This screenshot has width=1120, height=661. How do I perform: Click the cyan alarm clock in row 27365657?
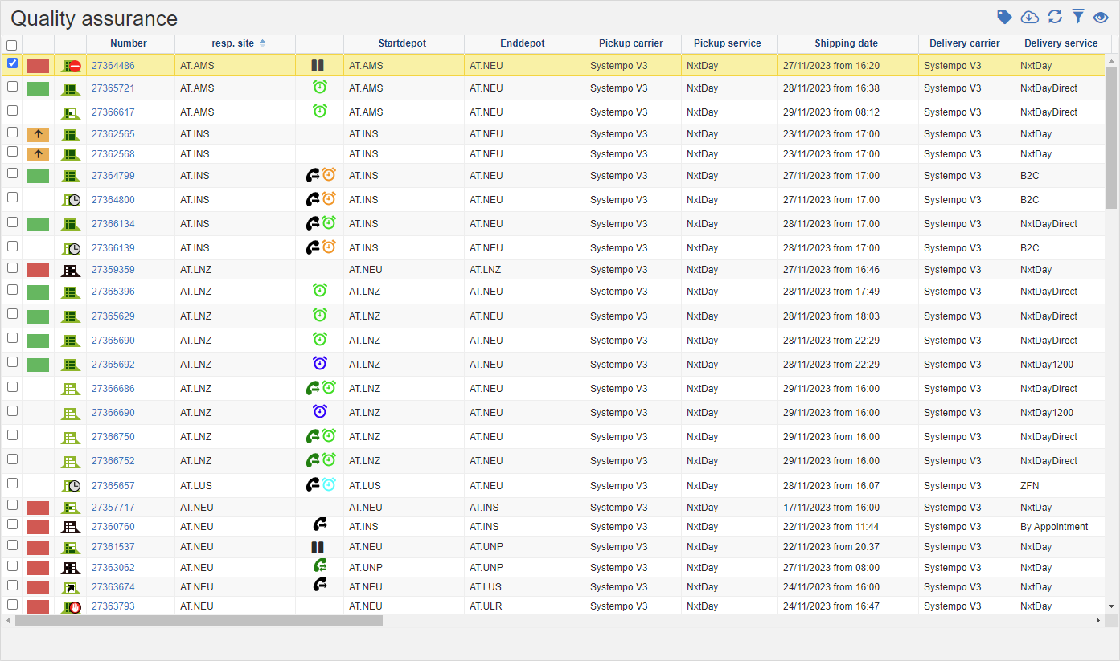tap(329, 485)
